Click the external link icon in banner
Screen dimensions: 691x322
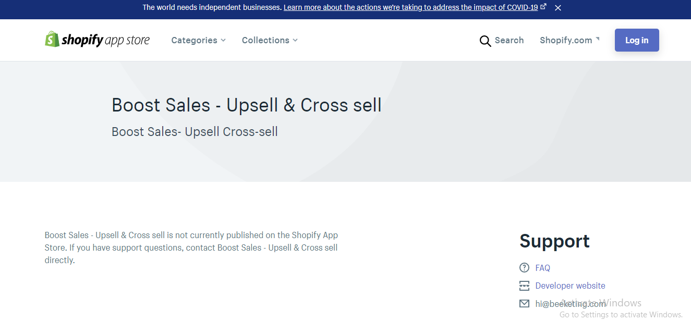coord(543,7)
